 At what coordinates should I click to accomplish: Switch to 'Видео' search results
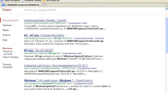pos(6,30)
